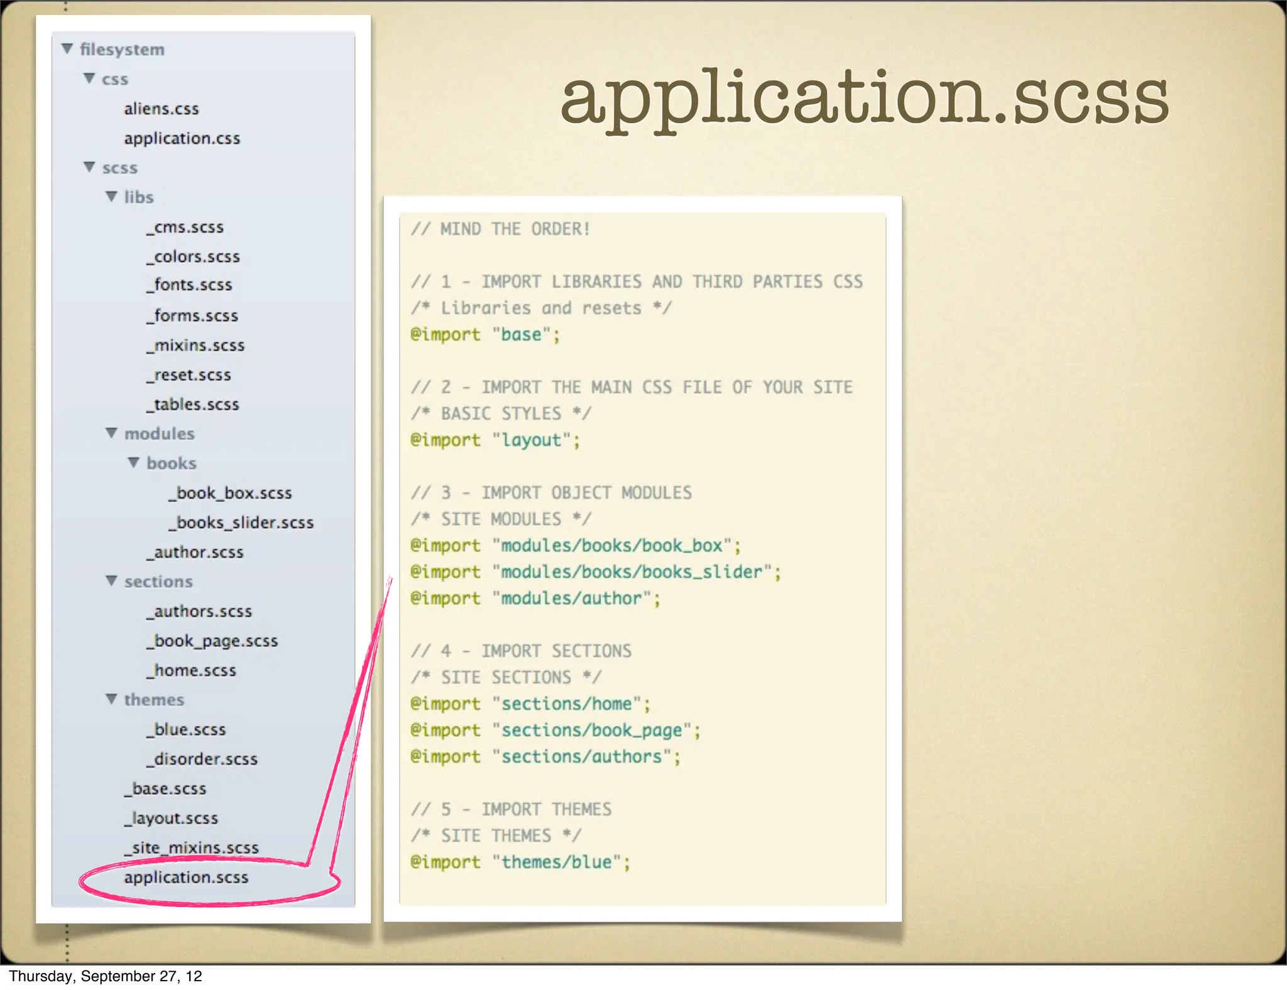Select the css folder label

[x=115, y=80]
